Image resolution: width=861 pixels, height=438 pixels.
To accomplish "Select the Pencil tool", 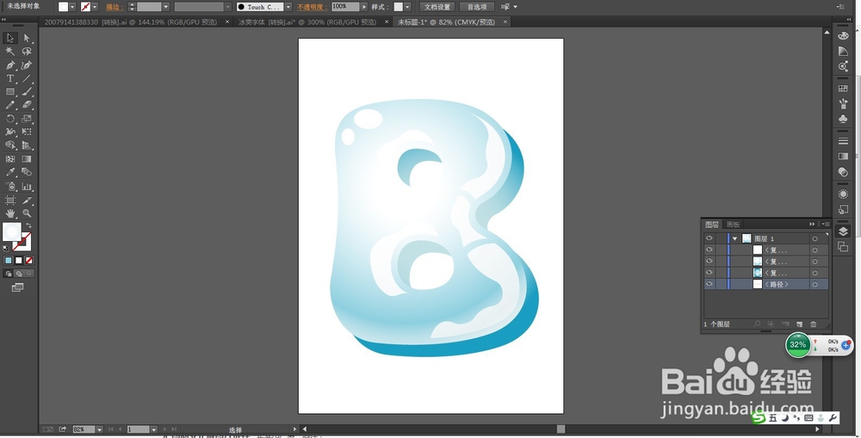I will [10, 105].
